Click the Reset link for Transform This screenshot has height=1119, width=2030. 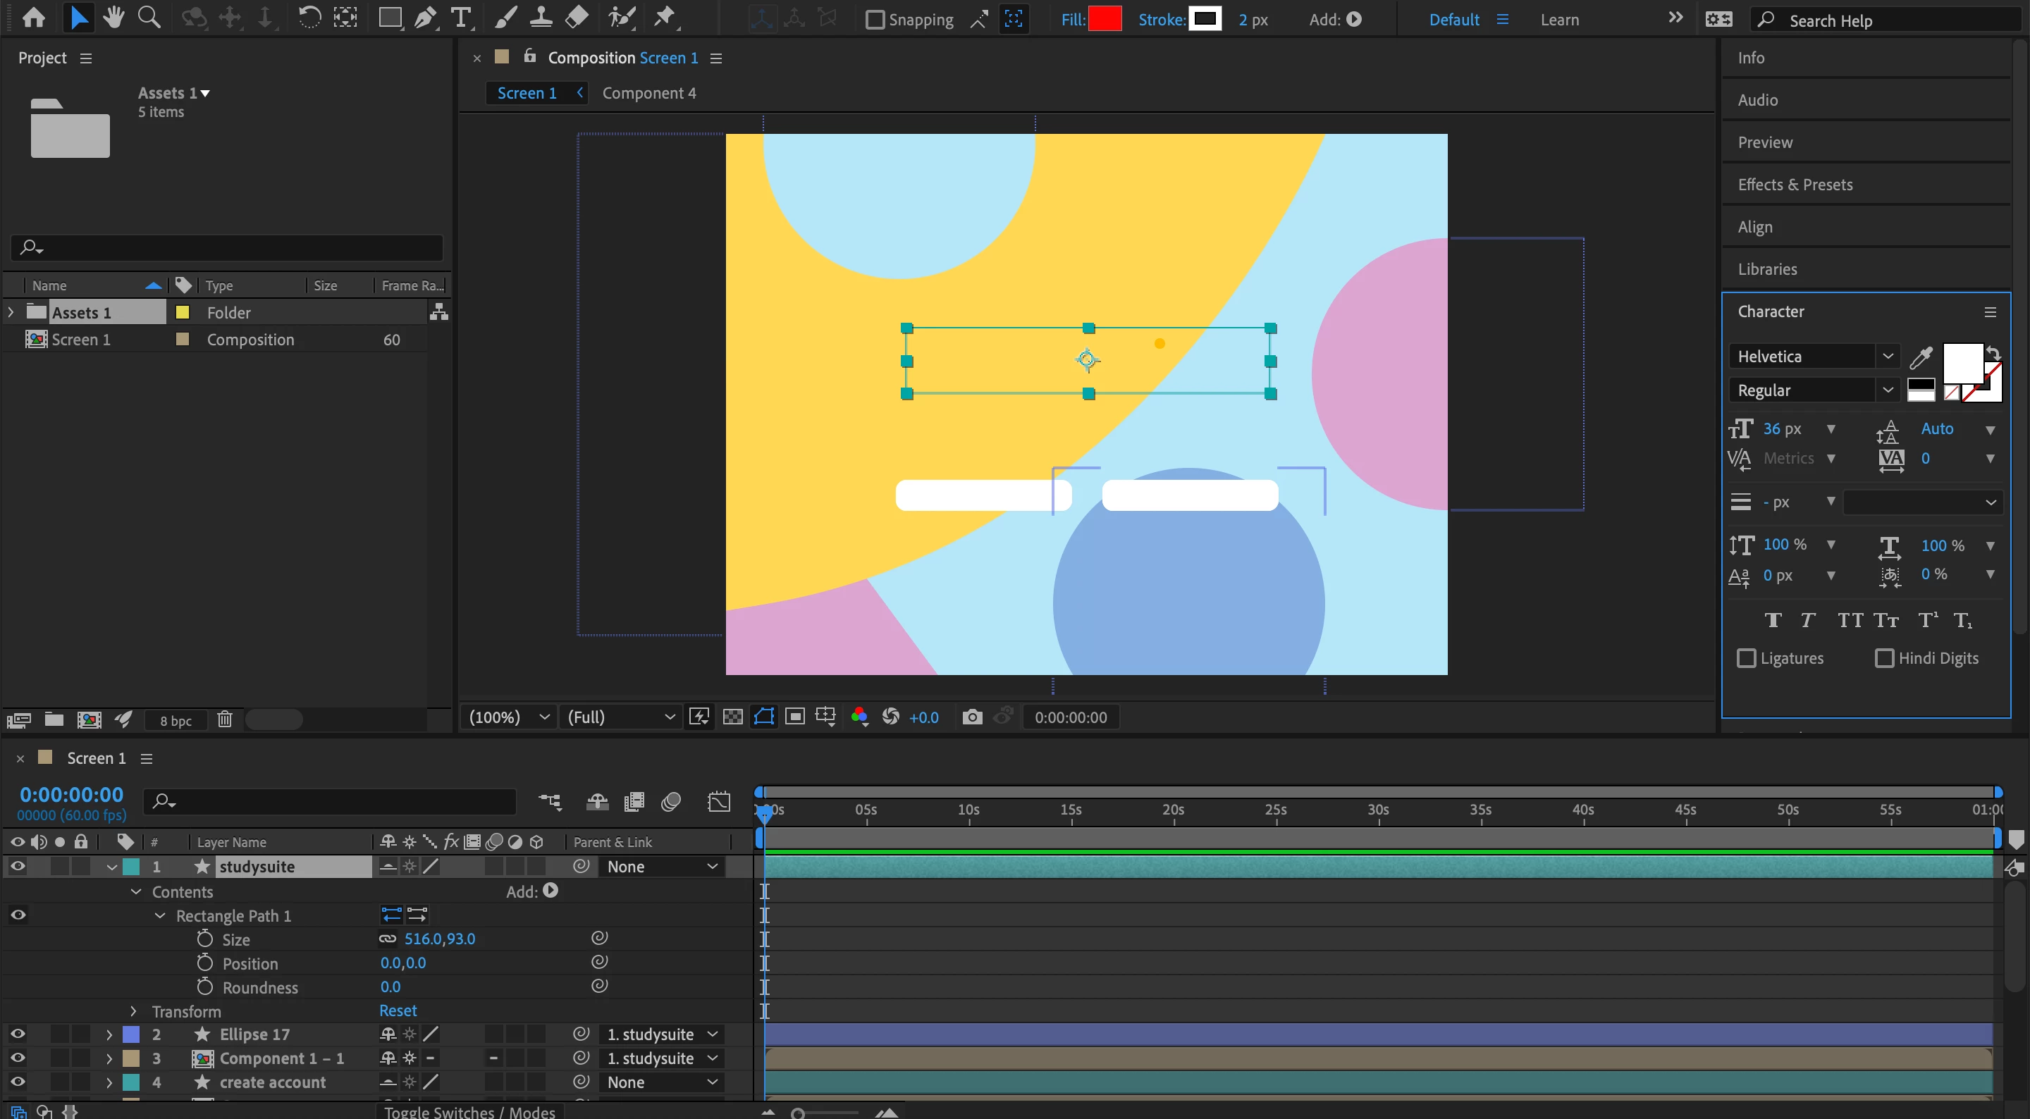coord(398,1011)
